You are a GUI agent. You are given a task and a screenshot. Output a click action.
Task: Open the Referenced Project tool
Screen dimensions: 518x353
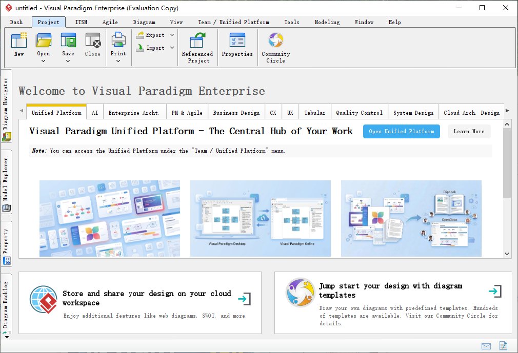[197, 48]
